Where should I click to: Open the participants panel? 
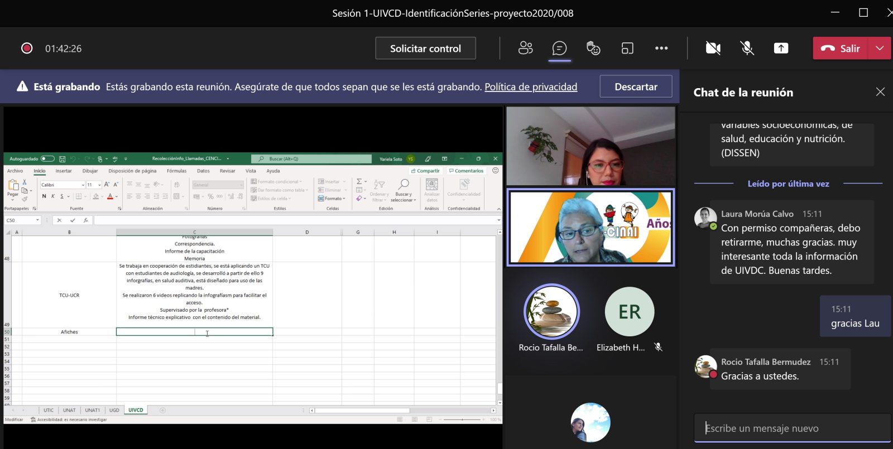click(525, 49)
